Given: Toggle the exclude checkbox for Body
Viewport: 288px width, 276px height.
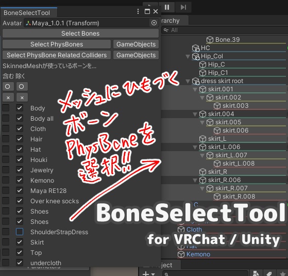Looking at the screenshot, I should click(x=20, y=108).
